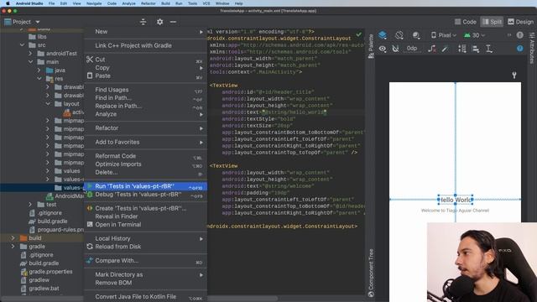The image size is (537, 302).
Task: Run 'Tests in values-pt-rBR'
Action: (145, 186)
